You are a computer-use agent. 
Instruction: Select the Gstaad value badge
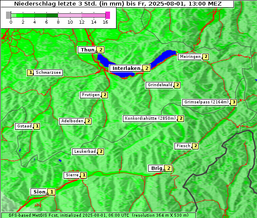pos(37,126)
